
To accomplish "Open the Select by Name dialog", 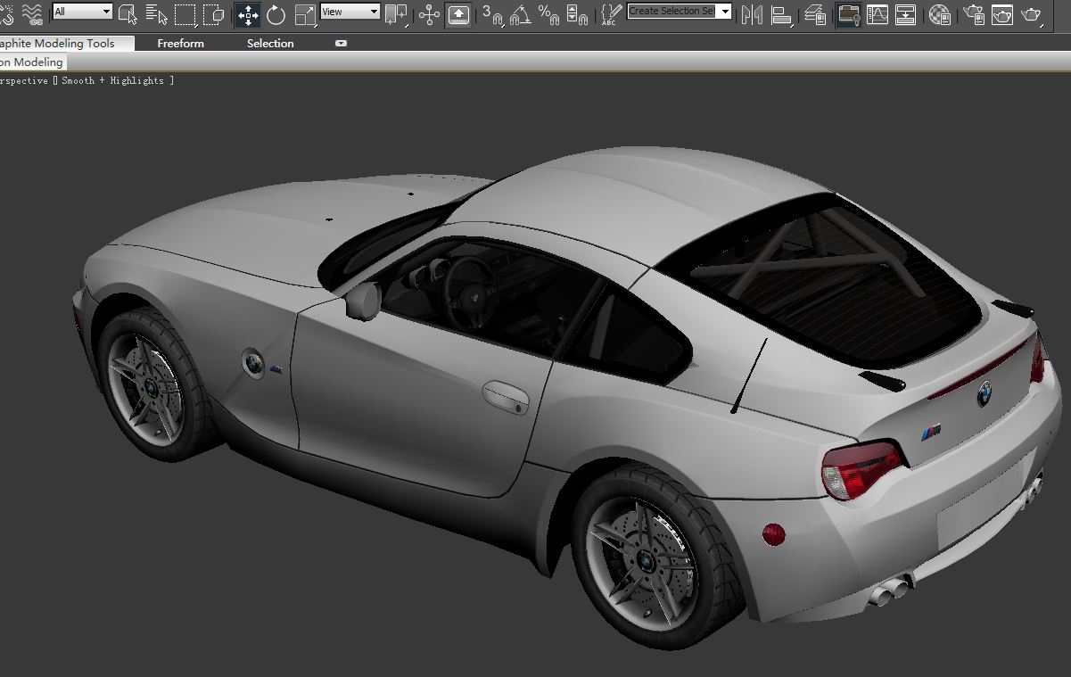I will click(x=156, y=13).
